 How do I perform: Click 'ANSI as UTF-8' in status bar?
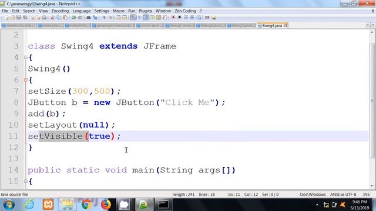343,195
